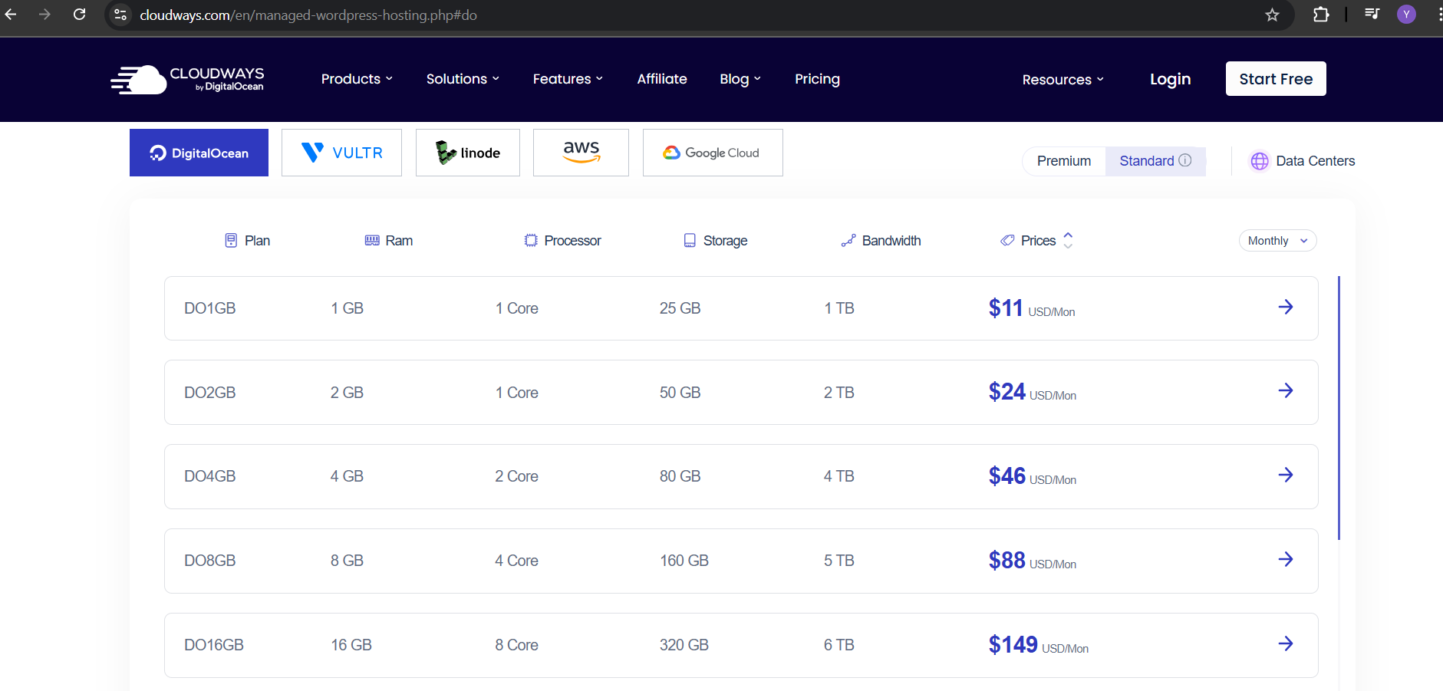Click the $11 USD/Mon price

[x=1032, y=308]
